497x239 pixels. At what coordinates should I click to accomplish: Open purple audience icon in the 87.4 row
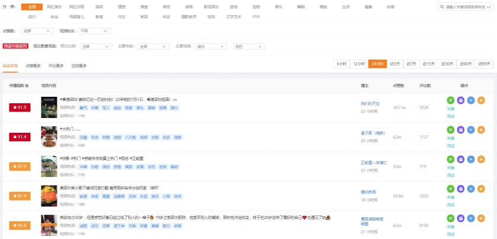(x=461, y=189)
